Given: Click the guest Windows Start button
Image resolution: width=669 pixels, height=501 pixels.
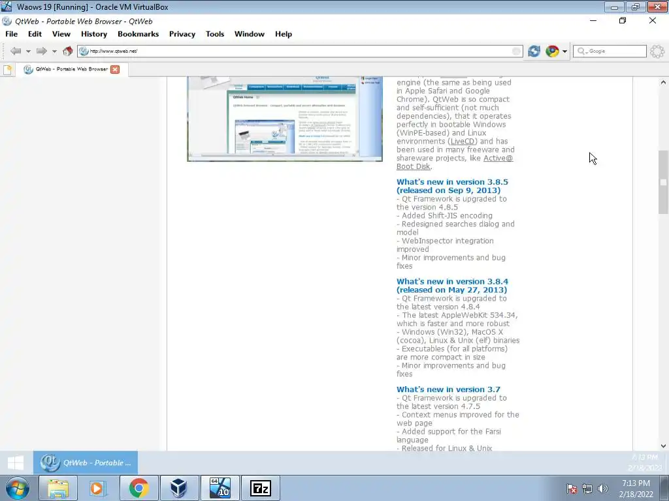Looking at the screenshot, I should click(16, 463).
